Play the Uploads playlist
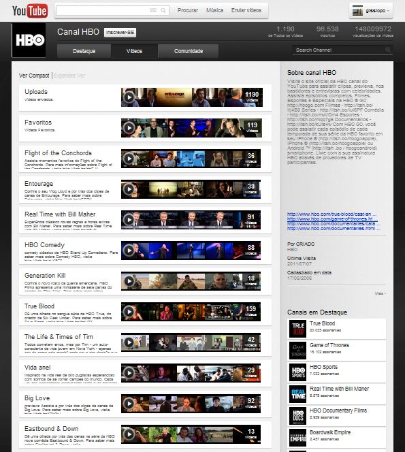This screenshot has height=452, width=405. point(129,97)
